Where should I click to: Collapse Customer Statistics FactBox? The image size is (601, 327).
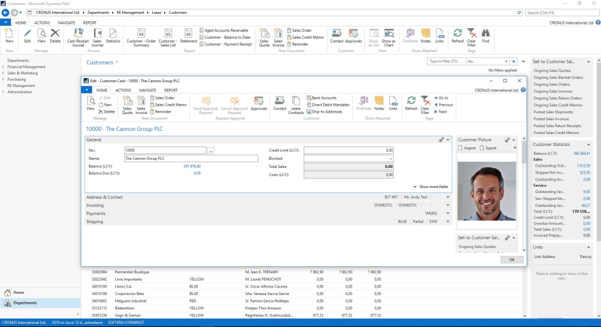point(588,145)
